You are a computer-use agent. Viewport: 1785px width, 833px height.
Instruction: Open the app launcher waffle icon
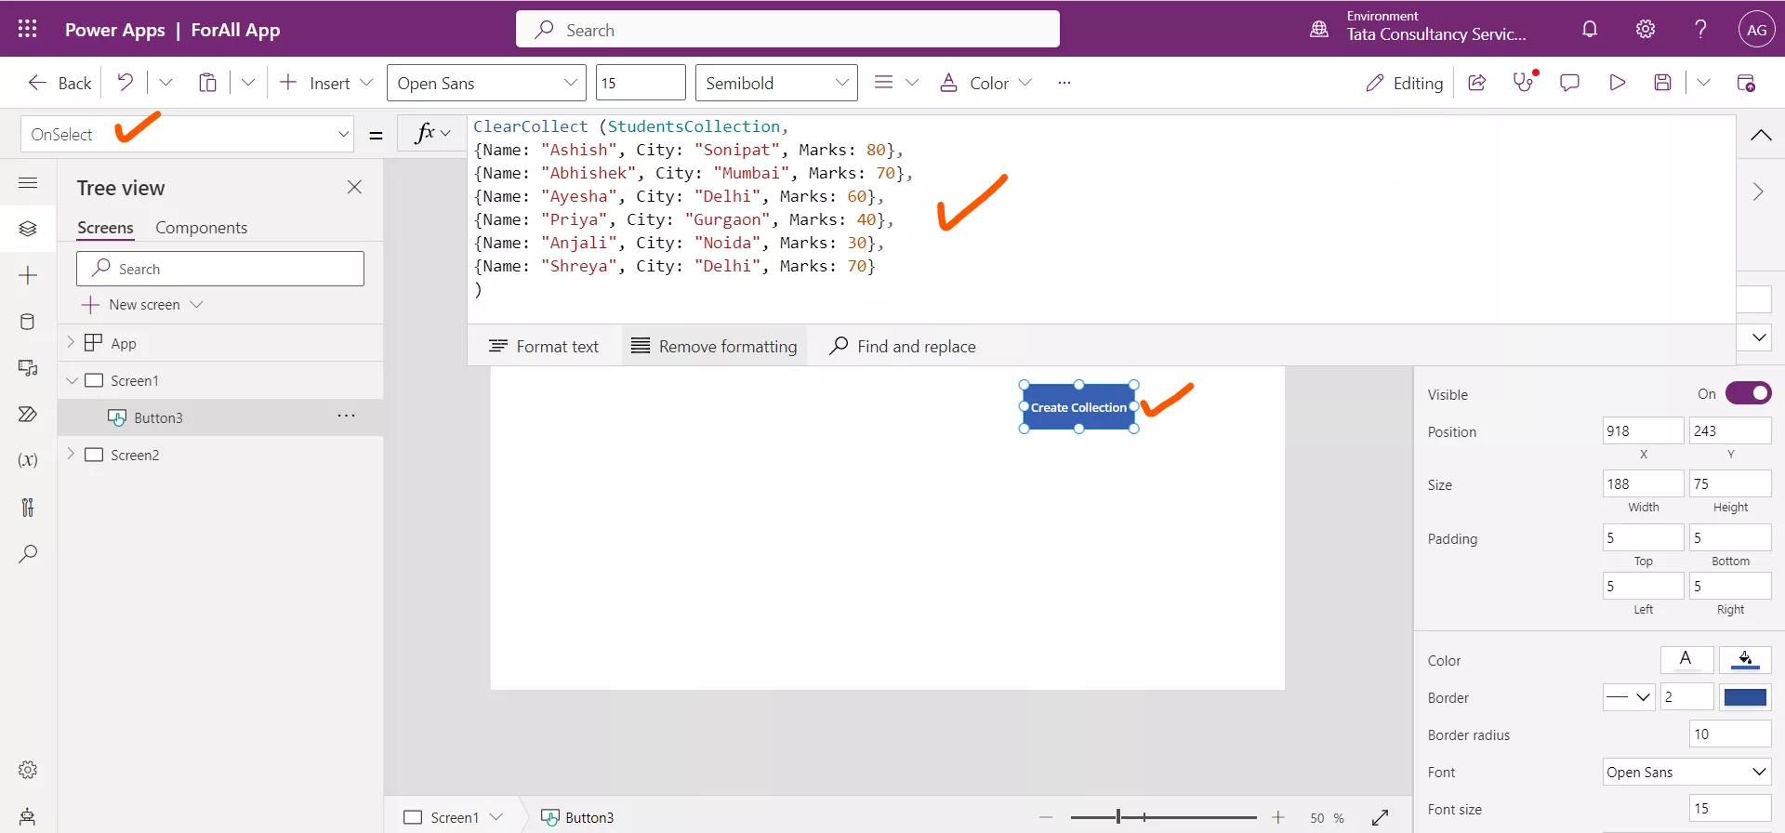coord(27,29)
